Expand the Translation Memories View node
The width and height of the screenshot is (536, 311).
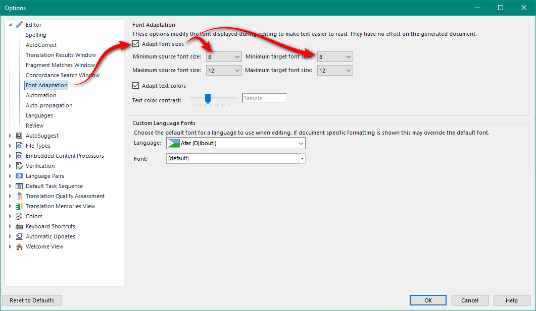pyautogui.click(x=10, y=206)
